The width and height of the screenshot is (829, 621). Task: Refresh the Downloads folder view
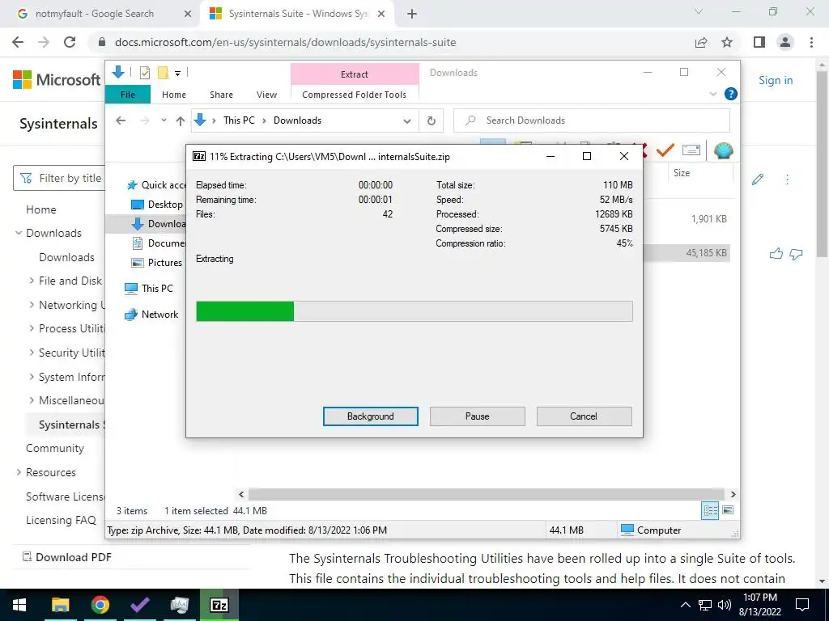point(432,121)
